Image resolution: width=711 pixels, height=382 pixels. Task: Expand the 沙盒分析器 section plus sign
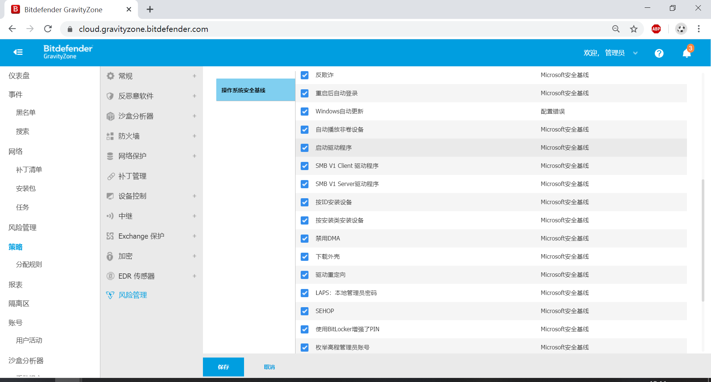click(194, 116)
